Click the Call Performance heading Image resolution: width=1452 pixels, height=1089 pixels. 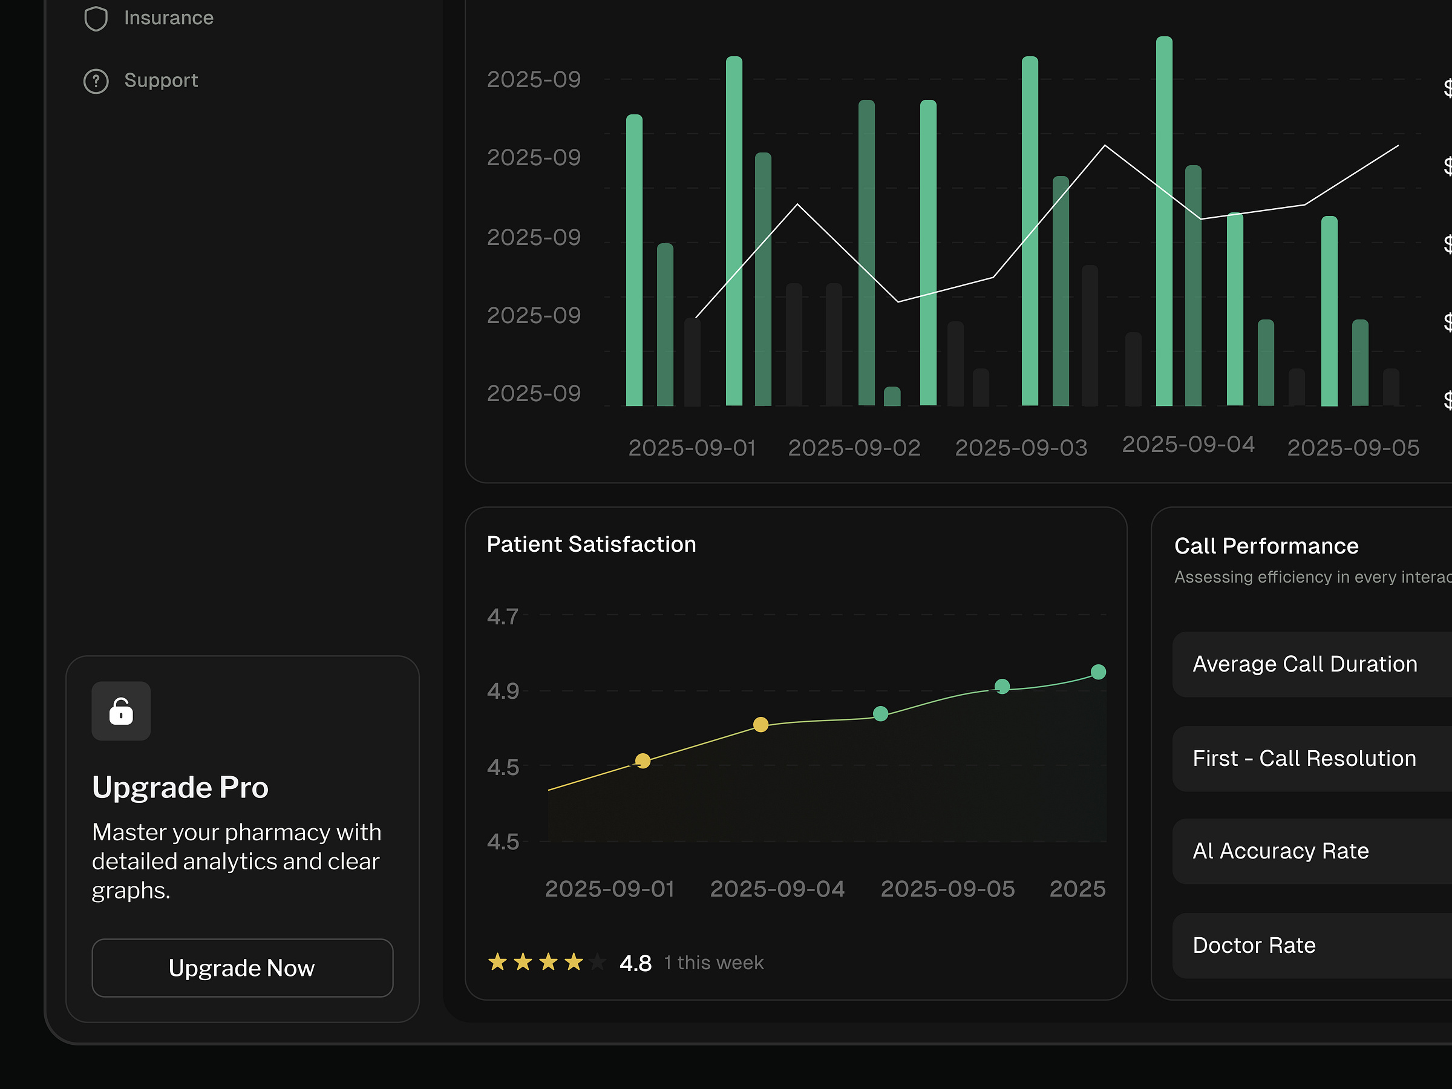pos(1266,546)
